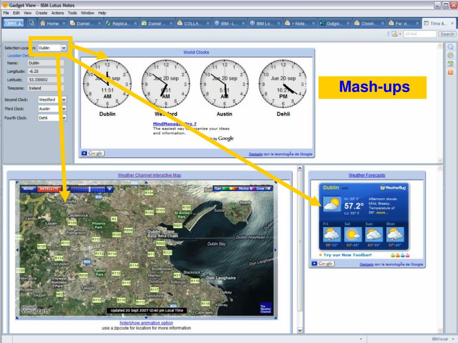Click Add to Google button in Weather Forecasts
This screenshot has height=343, width=458.
(323, 264)
